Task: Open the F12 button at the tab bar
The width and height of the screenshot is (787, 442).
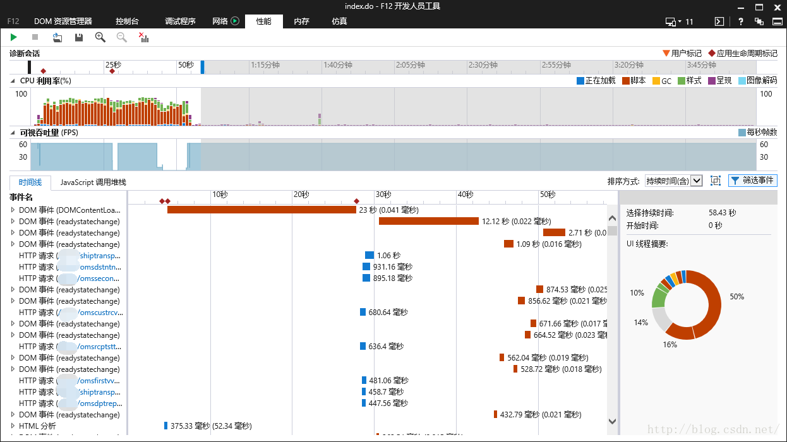Action: (13, 21)
